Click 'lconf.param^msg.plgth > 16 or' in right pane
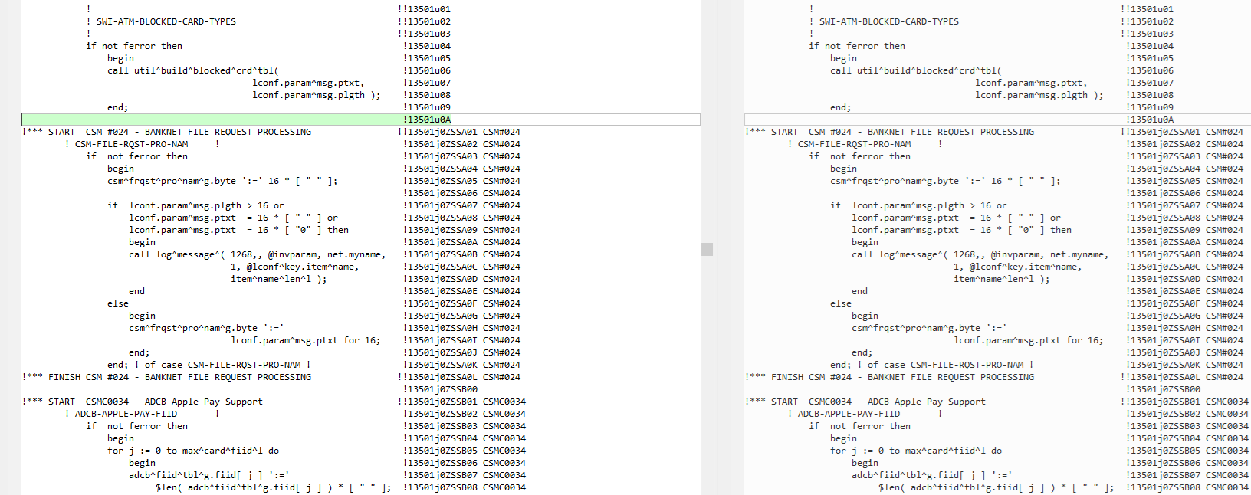Screen dimensions: 1251x495 (x=929, y=205)
